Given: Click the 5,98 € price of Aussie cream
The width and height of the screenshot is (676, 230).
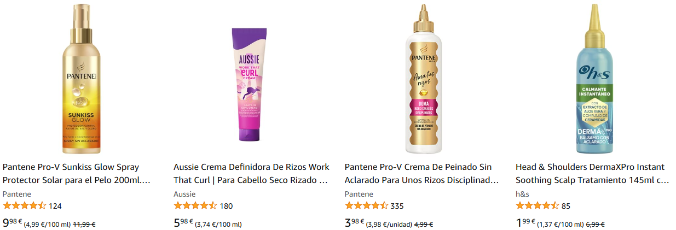Looking at the screenshot, I should 183,222.
